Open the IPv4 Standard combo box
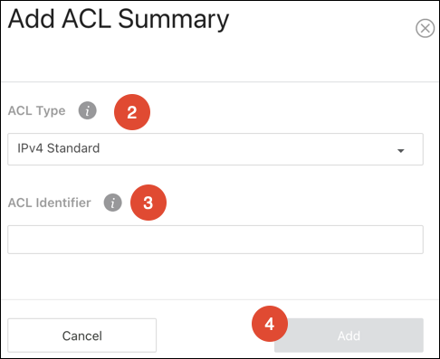Viewport: 440px width, 359px height. (x=215, y=149)
